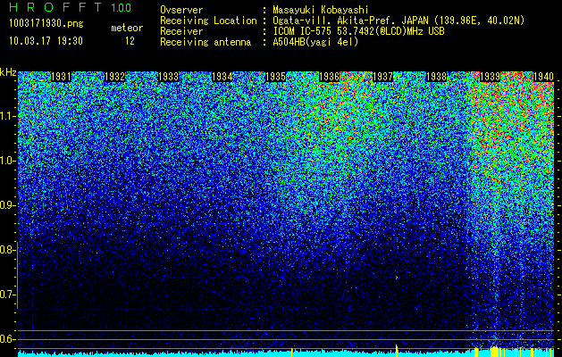Click the red meteor echo dot near 1937
Image resolution: width=562 pixels, height=357 pixels.
pyautogui.click(x=397, y=278)
